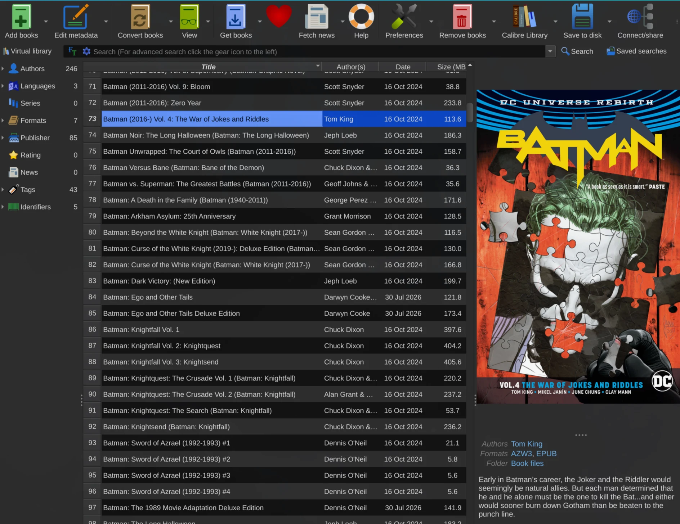Open the search history dropdown arrow
Screen dimensions: 680x524
[x=550, y=51]
